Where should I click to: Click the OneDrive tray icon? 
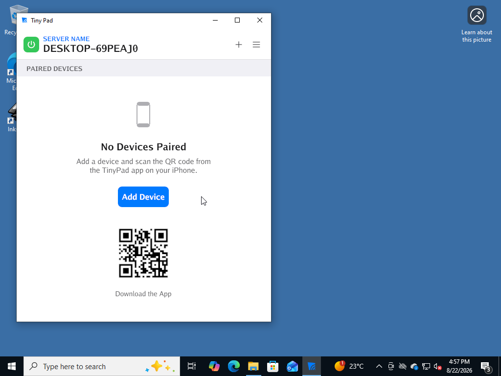414,366
